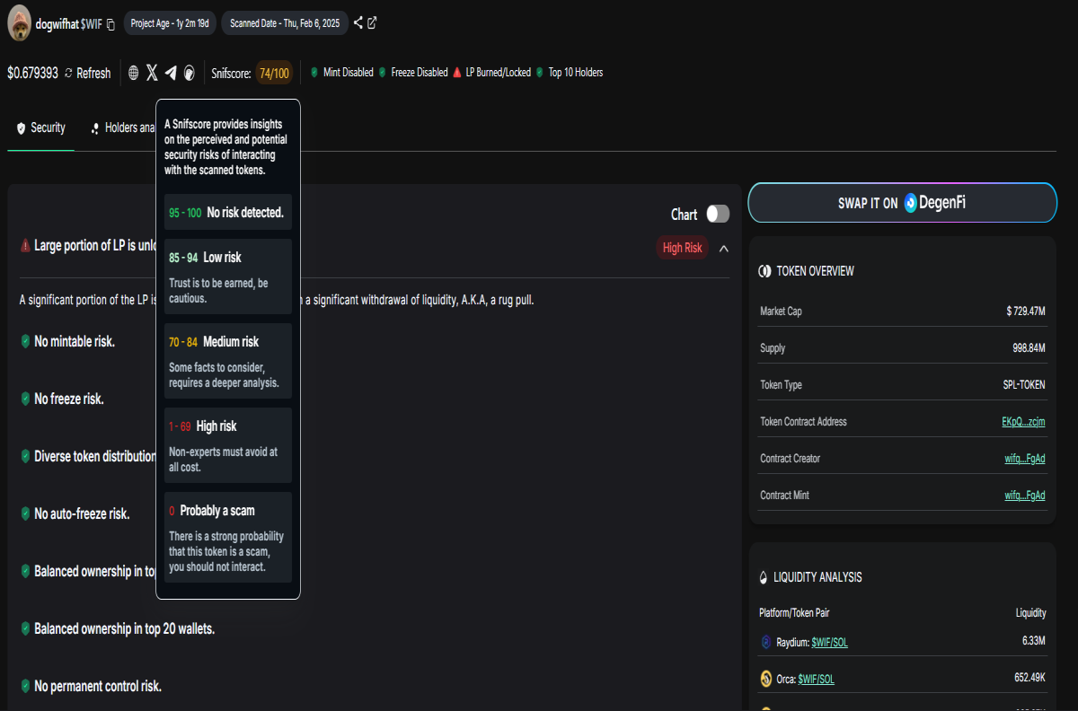The image size is (1078, 711).
Task: Click the LP Burned/Locked warning icon
Action: (457, 73)
